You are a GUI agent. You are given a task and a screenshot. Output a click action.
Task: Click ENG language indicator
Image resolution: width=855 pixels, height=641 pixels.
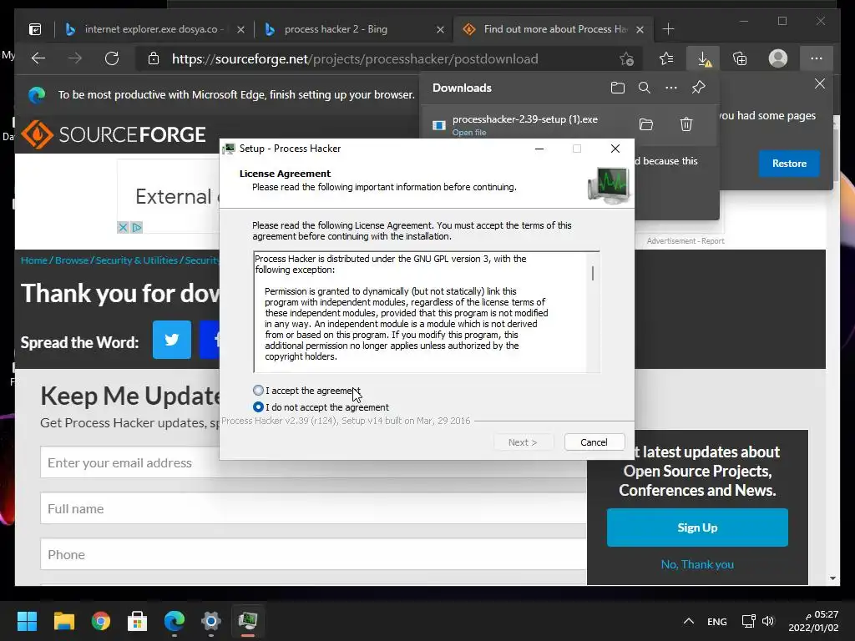coord(717,621)
